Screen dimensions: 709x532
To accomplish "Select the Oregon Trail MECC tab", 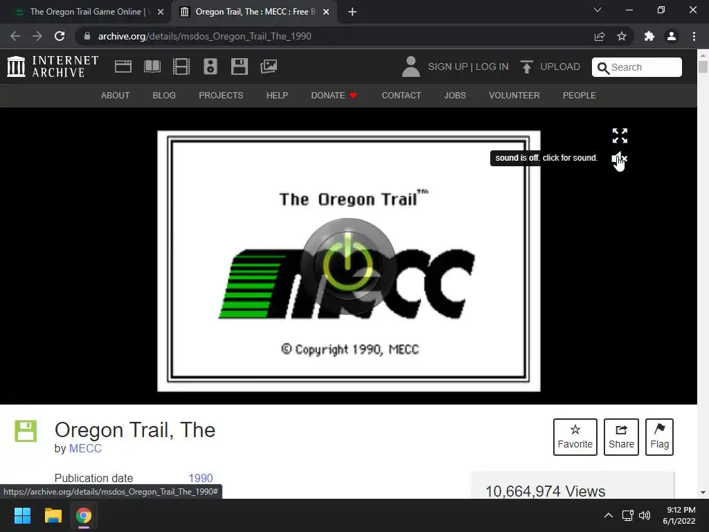I will point(254,12).
